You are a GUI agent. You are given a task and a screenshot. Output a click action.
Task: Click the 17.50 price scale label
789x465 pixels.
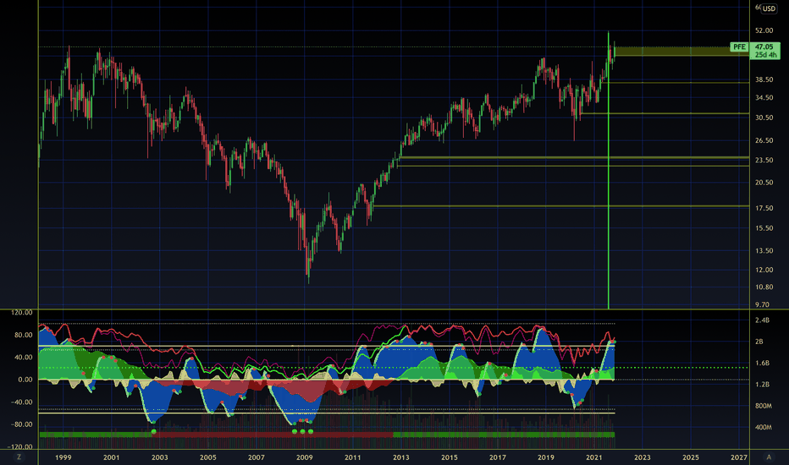pyautogui.click(x=764, y=208)
